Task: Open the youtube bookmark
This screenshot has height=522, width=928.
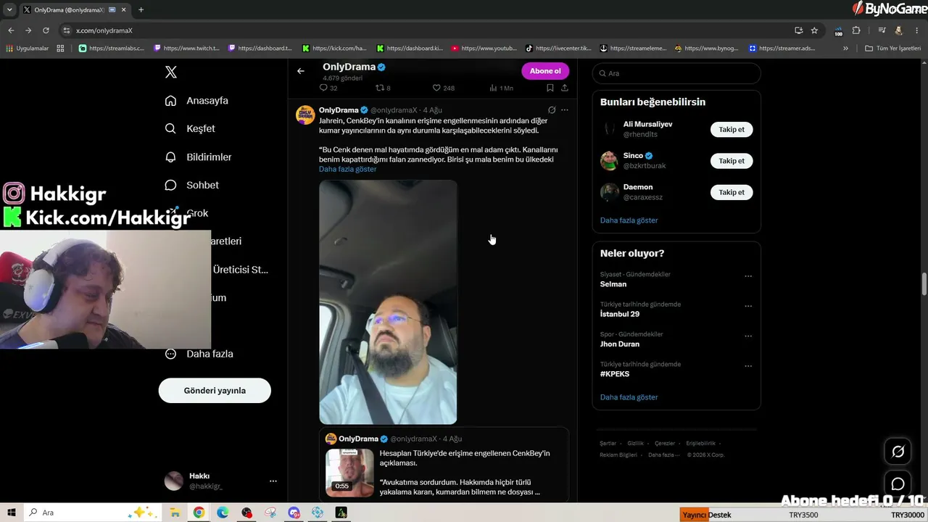Action: pyautogui.click(x=484, y=49)
